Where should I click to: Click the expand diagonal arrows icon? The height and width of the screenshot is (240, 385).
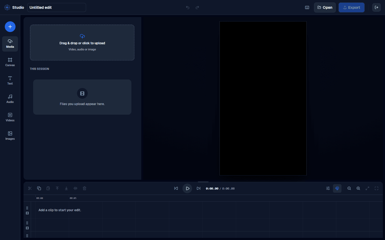pyautogui.click(x=367, y=188)
